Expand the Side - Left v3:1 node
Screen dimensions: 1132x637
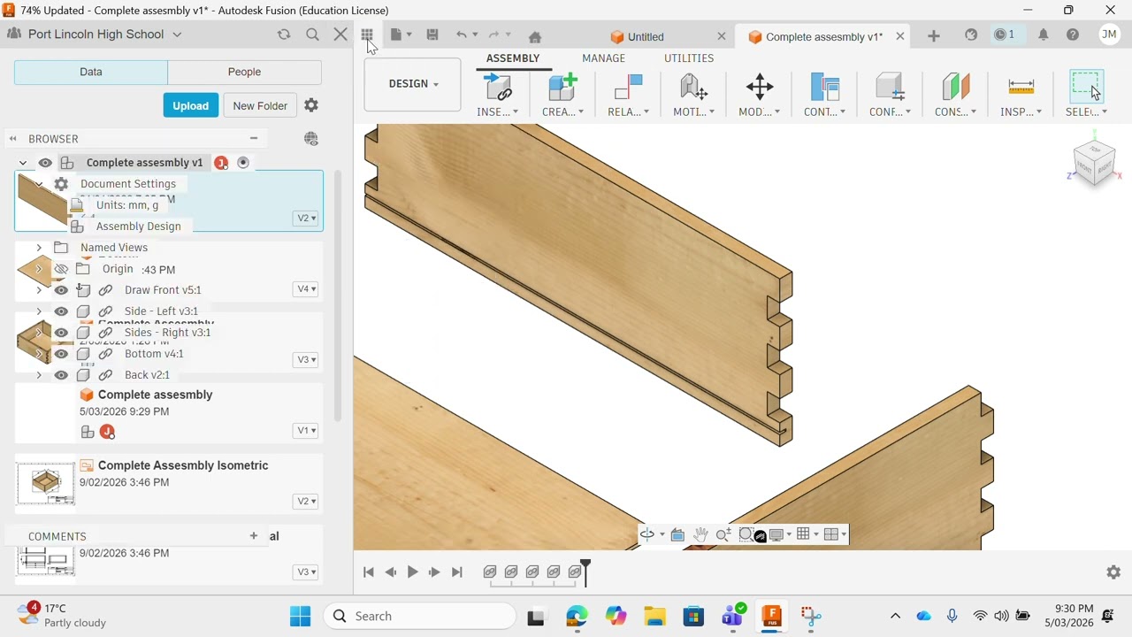point(39,311)
